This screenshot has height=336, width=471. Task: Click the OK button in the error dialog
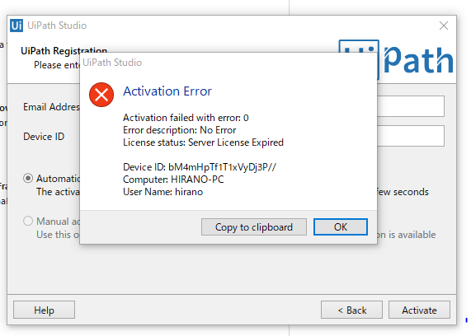[x=341, y=226]
